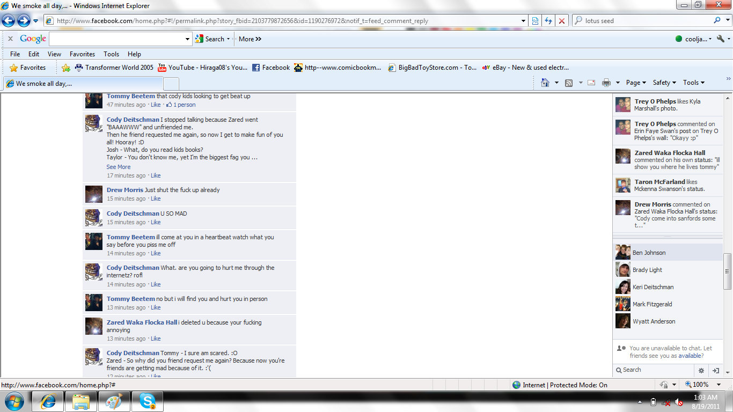Open Internet Explorer from the taskbar
This screenshot has width=733, height=412.
coord(48,401)
